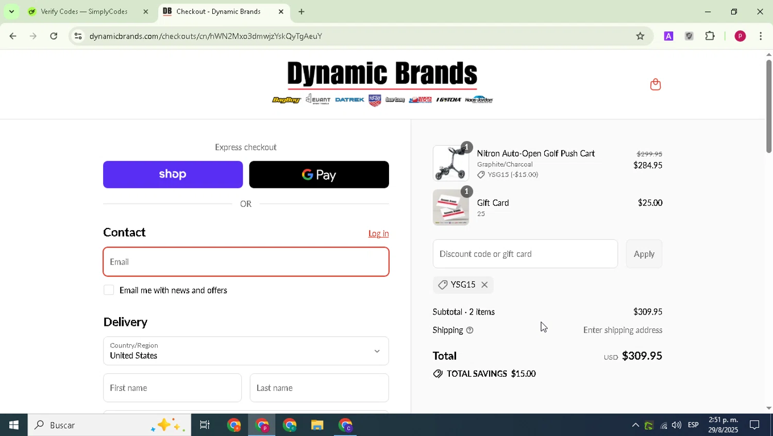
Task: Open the purple A extension icon
Action: tap(668, 36)
